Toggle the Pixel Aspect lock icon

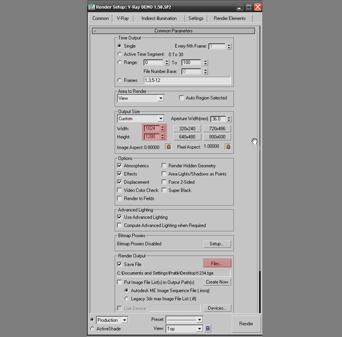[227, 147]
